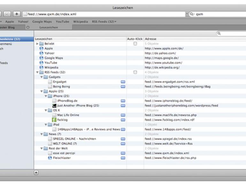This screenshot has width=246, height=184.
Task: Switch to the Lesezeichen tab
Action: (49, 28)
